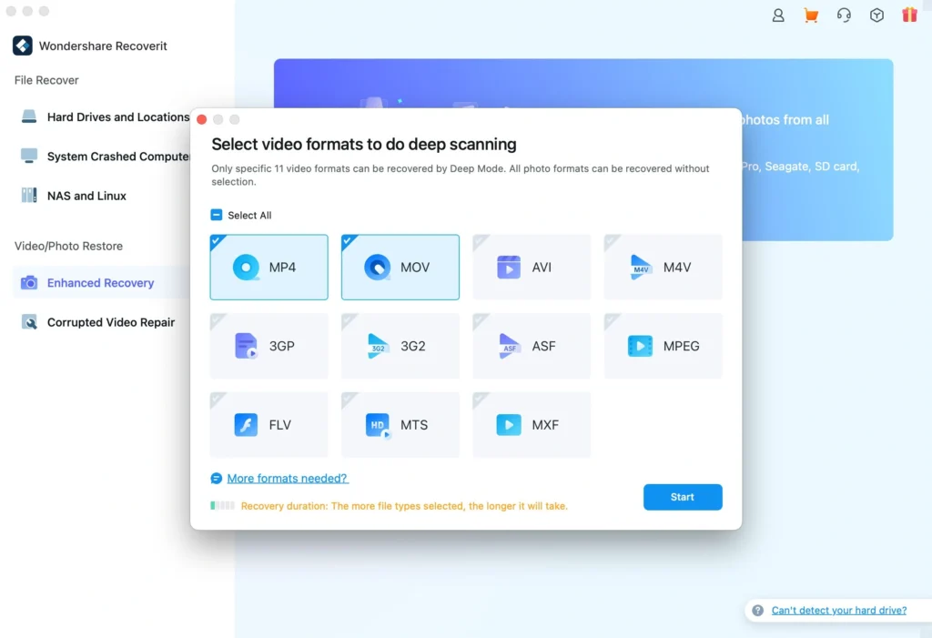This screenshot has height=638, width=932.
Task: Uncheck the MP4 format checkmark
Action: coord(217,241)
